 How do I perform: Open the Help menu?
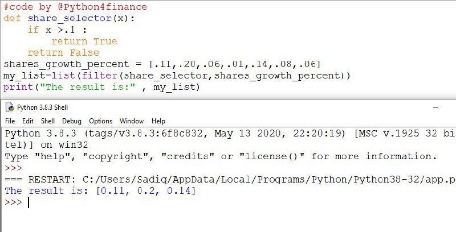click(x=158, y=121)
